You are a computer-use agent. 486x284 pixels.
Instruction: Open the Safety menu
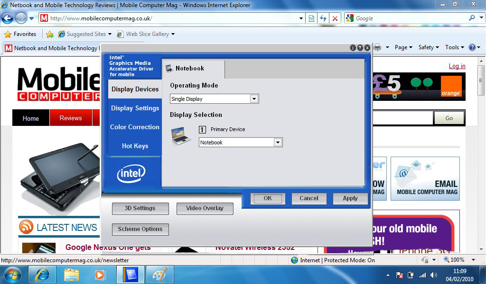[x=429, y=47]
